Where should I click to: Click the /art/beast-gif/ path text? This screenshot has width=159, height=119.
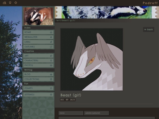(65, 21)
